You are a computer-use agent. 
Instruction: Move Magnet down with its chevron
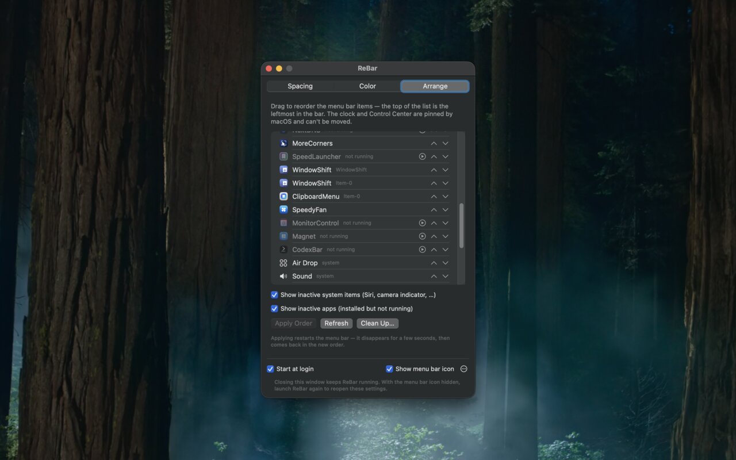click(445, 236)
